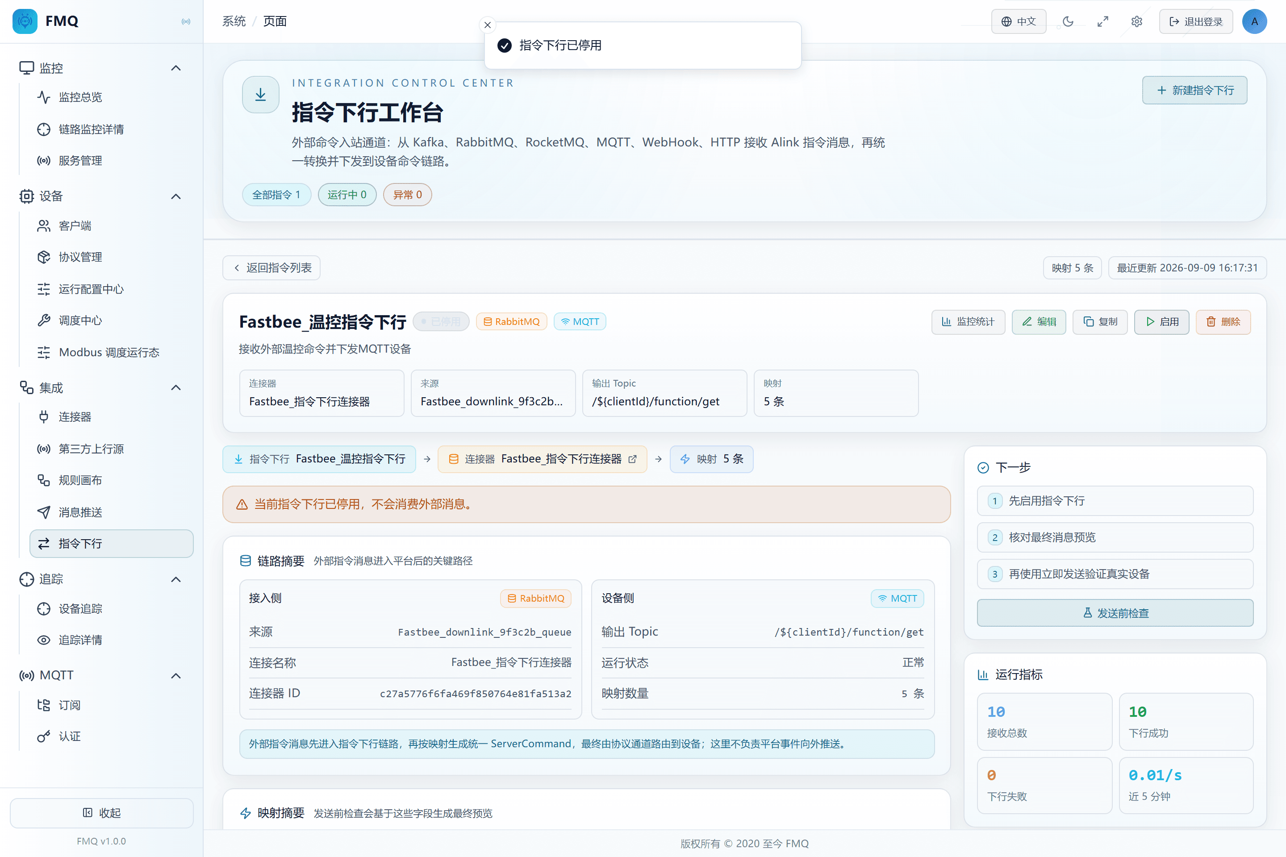Open 协议管理 in sidebar
This screenshot has width=1286, height=857.
(x=112, y=257)
